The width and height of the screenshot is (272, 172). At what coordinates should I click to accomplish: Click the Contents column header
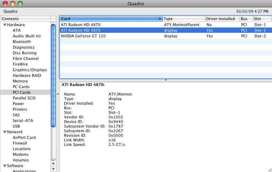coord(25,19)
